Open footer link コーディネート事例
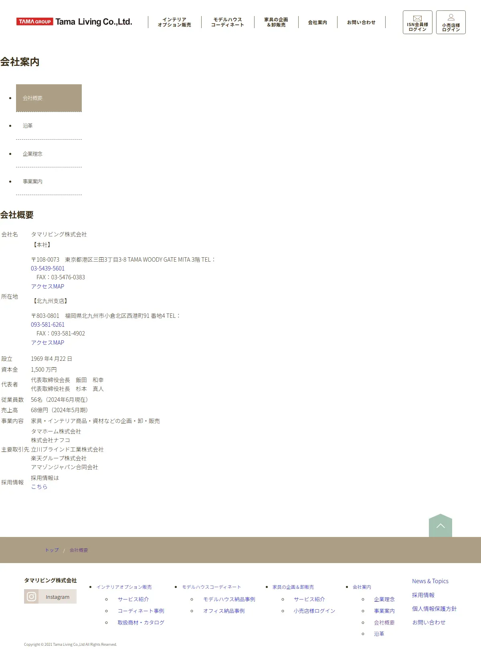This screenshot has width=481, height=661. (141, 611)
